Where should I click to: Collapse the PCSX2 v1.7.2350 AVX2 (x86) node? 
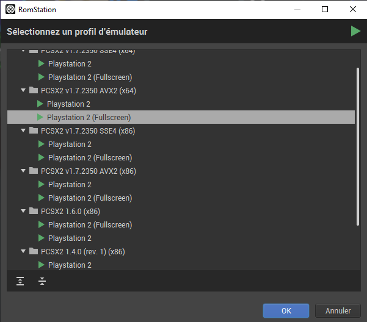pyautogui.click(x=23, y=171)
